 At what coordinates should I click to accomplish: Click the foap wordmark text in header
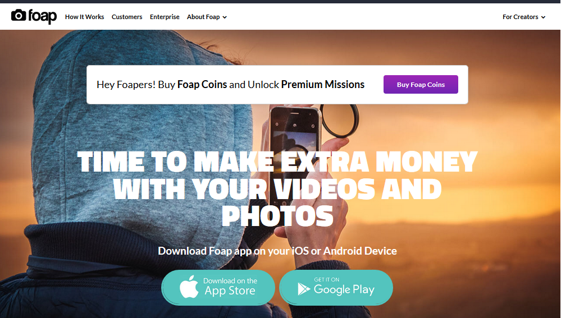(43, 16)
